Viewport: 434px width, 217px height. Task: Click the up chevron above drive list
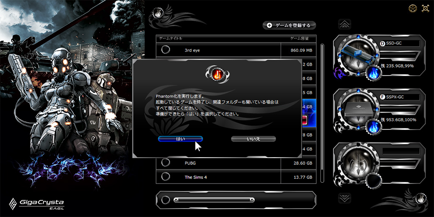(x=345, y=24)
